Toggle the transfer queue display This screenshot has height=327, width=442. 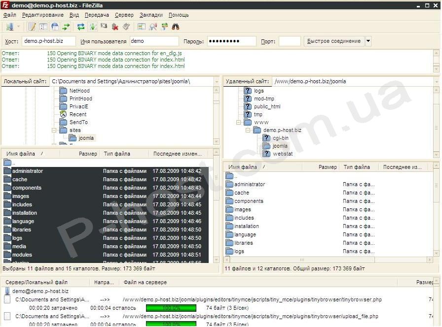pyautogui.click(x=66, y=27)
